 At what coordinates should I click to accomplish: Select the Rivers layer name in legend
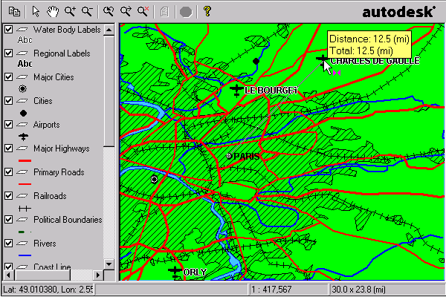(45, 244)
